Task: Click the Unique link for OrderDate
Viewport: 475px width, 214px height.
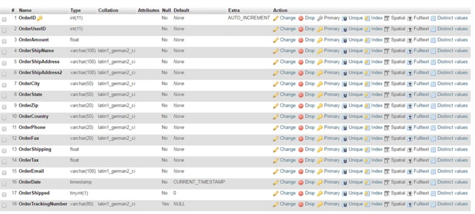Action: 355,182
